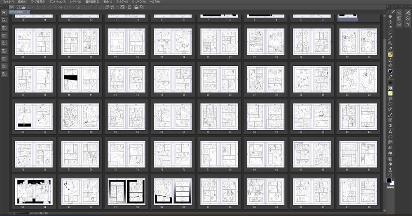Open the ページ管理(P) menu
The width and height of the screenshot is (412, 216).
point(38,2)
